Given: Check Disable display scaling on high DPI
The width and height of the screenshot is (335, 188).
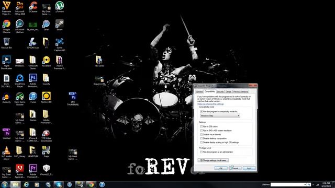Looking at the screenshot, I should coord(201,143).
